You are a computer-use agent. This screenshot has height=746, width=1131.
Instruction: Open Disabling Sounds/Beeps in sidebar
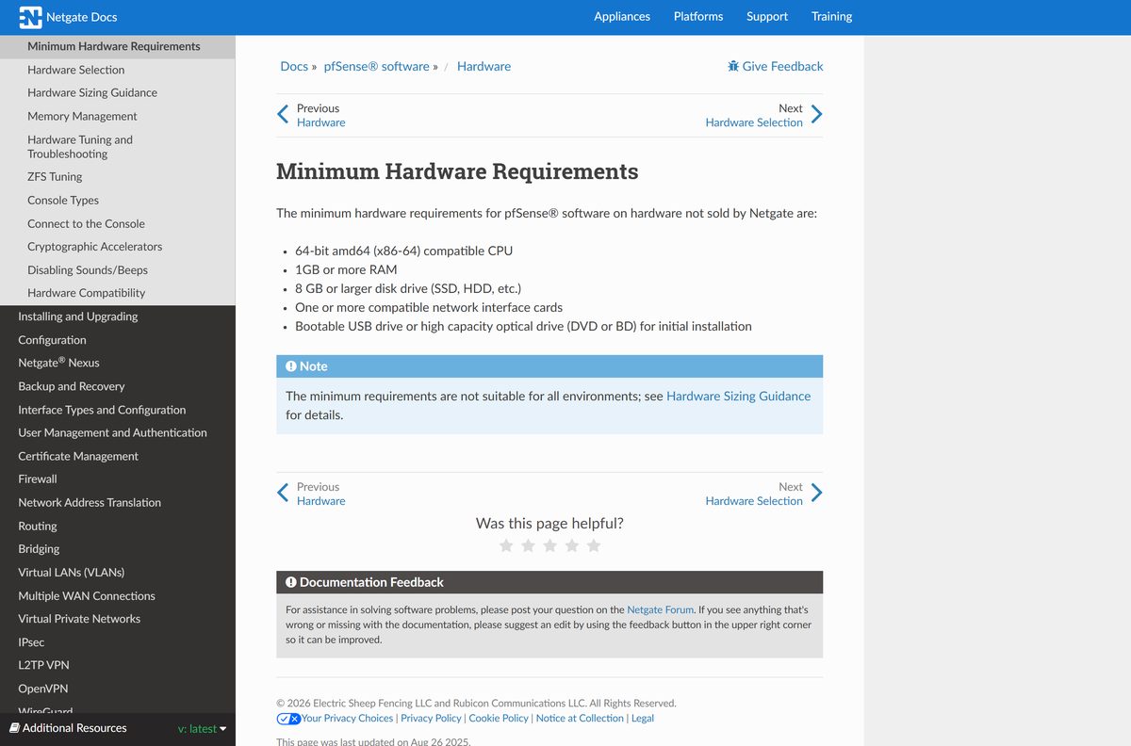pyautogui.click(x=118, y=270)
